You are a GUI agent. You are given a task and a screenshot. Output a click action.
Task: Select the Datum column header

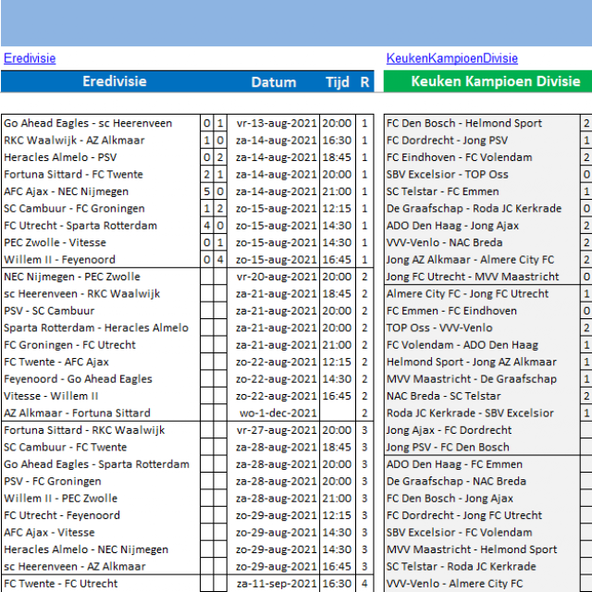pyautogui.click(x=274, y=82)
